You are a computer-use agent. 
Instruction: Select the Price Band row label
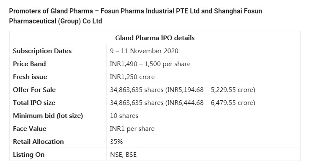[29, 64]
